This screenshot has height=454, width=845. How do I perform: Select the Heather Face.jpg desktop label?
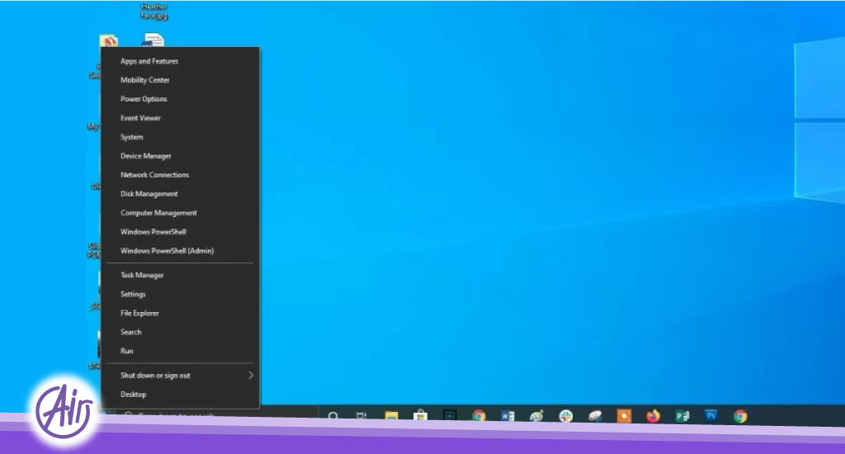[154, 12]
